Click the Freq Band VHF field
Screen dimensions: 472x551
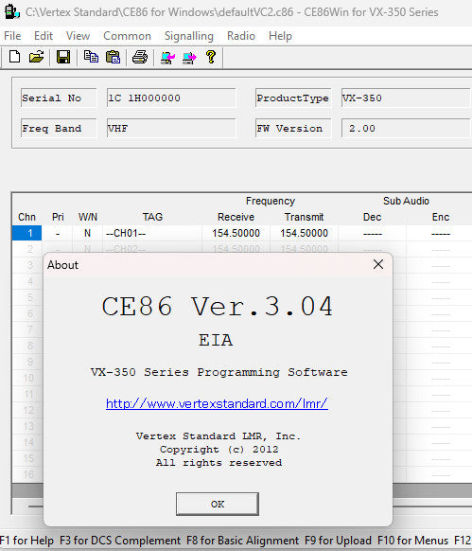click(171, 128)
